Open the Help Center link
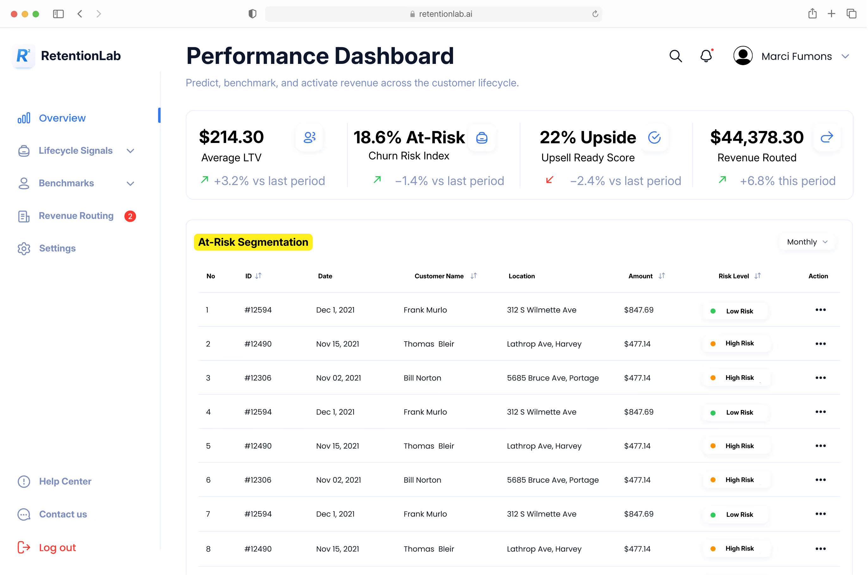This screenshot has height=575, width=868. [x=65, y=482]
